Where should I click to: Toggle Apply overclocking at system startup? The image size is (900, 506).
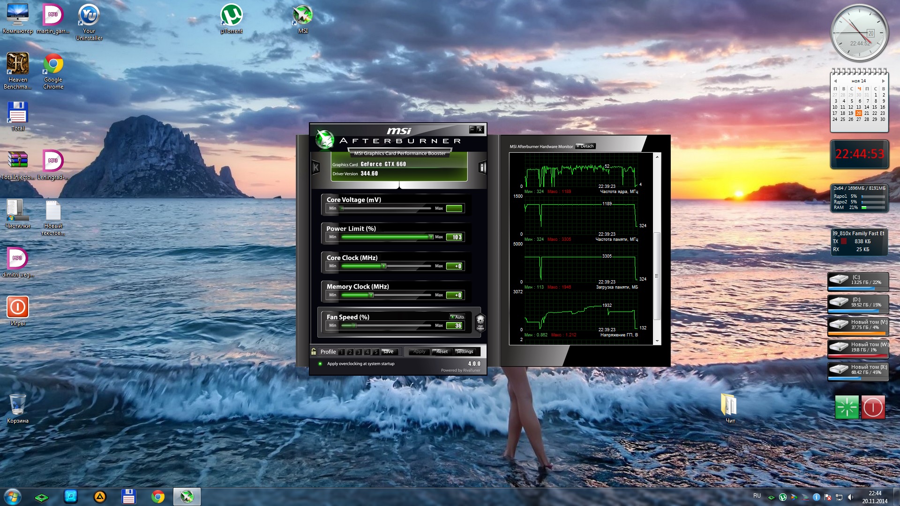[x=320, y=364]
